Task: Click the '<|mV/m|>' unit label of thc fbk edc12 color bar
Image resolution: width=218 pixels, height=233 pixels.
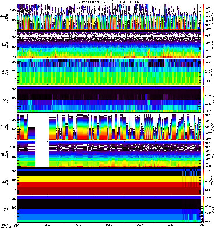Action: click(x=212, y=182)
